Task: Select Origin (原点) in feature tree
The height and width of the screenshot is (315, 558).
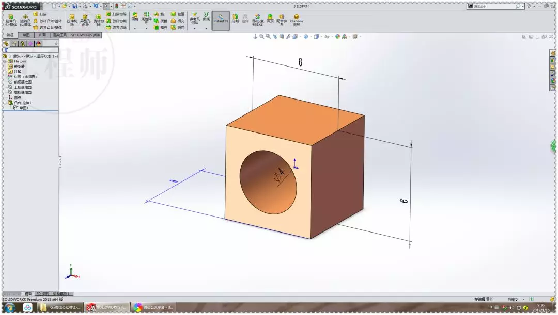Action: tap(14, 97)
